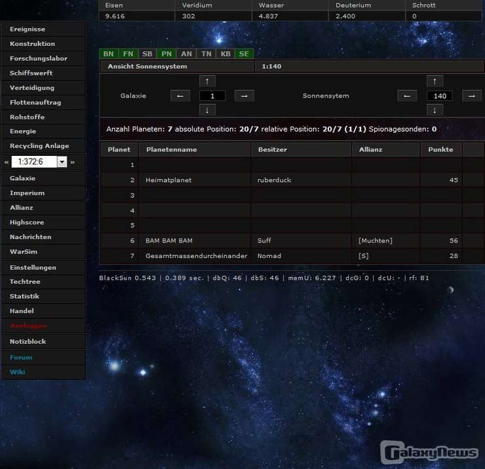485x469 pixels.
Task: Click points value 56 for Suff
Action: (454, 240)
